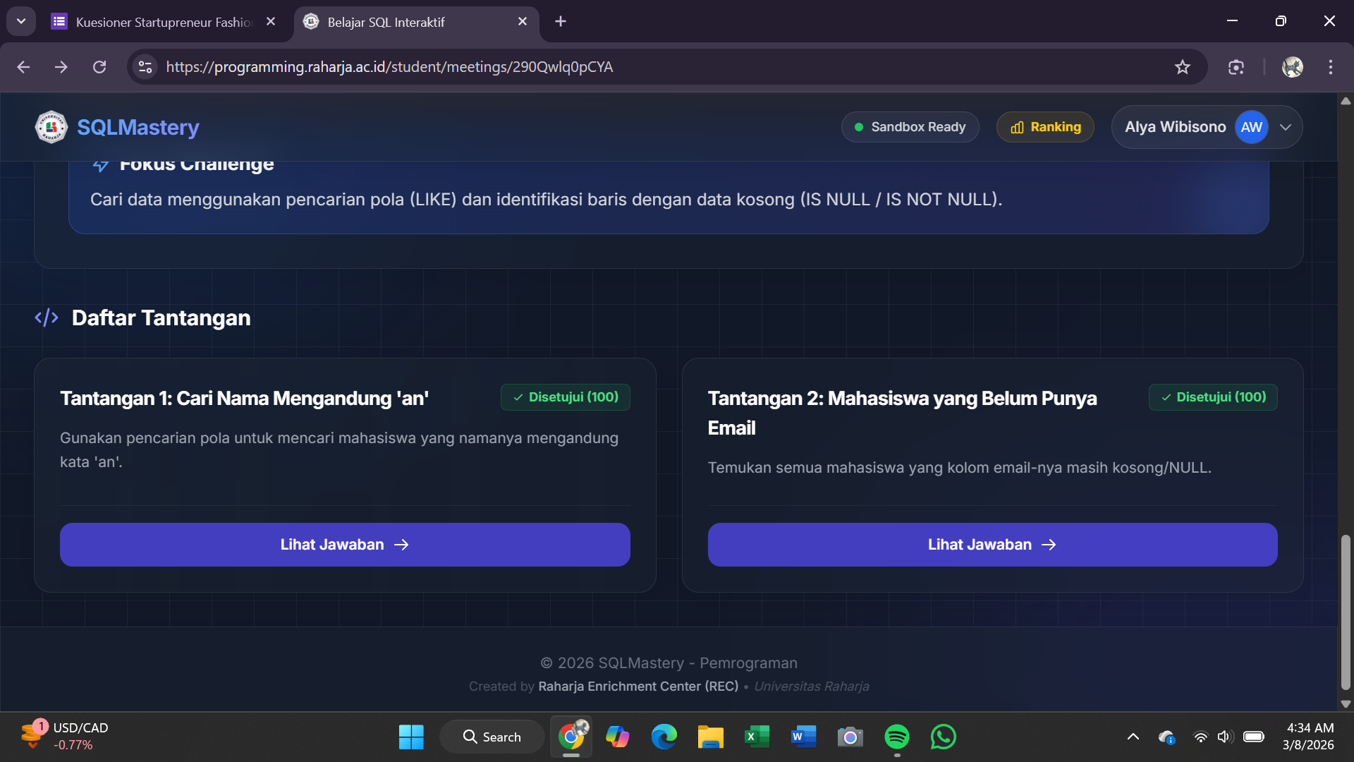Open the Ranking leaderboard button

[1045, 127]
